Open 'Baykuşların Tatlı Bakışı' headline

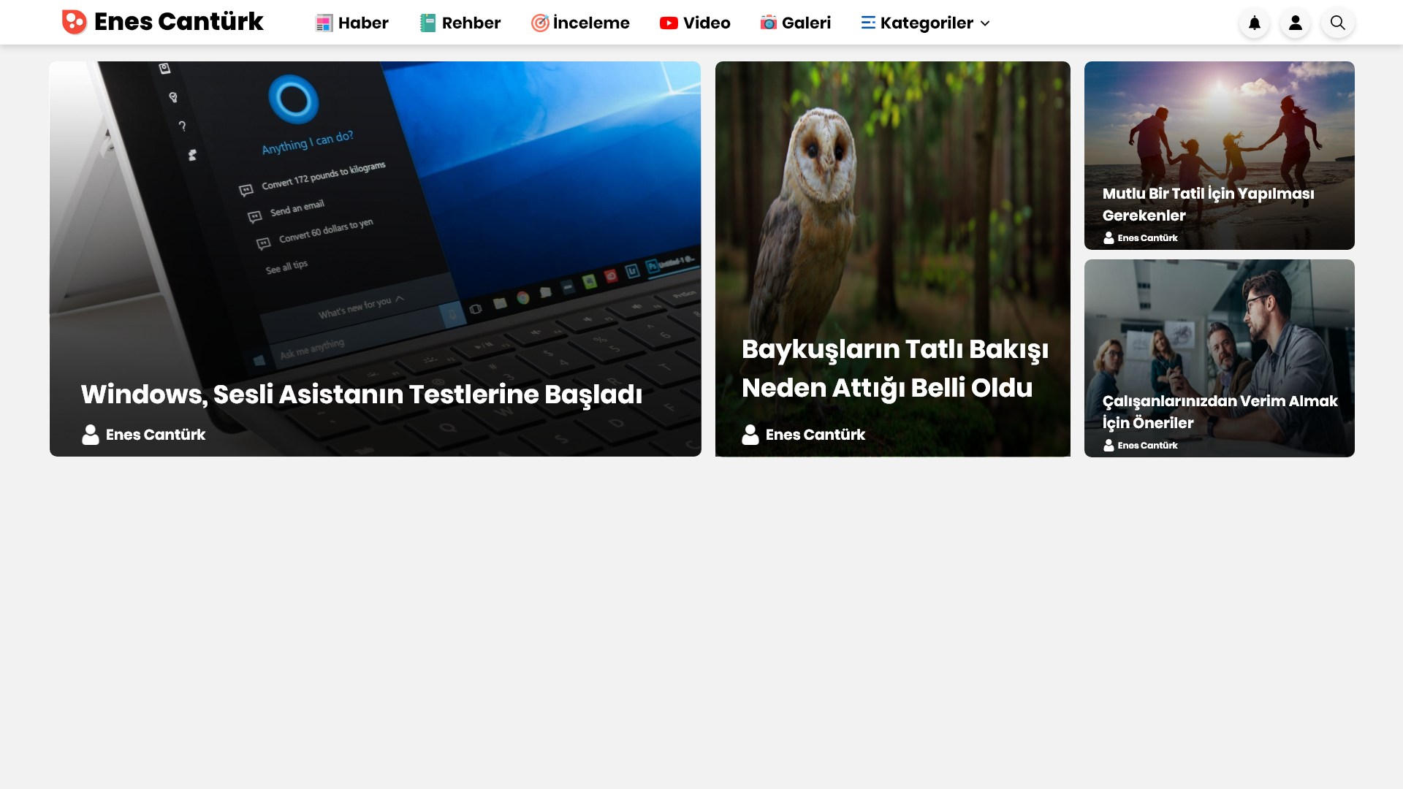tap(895, 368)
